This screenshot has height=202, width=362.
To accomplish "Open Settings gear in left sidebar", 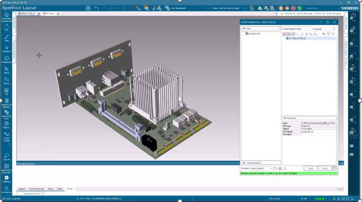I will [6, 179].
